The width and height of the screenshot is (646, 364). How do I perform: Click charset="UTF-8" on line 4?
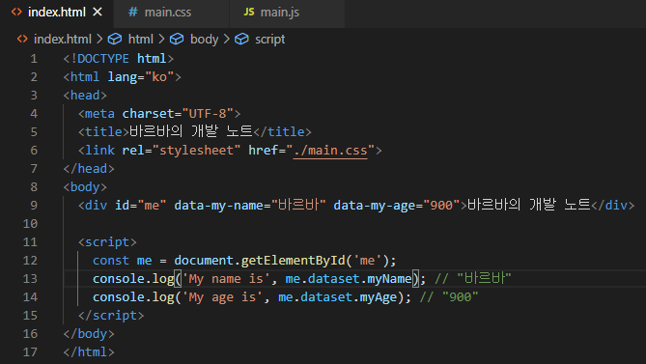click(178, 114)
